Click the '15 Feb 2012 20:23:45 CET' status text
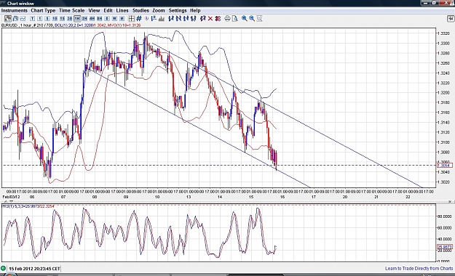This screenshot has height=276, width=455. pyautogui.click(x=34, y=269)
